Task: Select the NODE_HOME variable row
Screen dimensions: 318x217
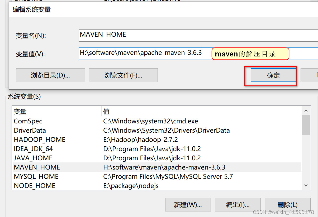Action: 157,186
